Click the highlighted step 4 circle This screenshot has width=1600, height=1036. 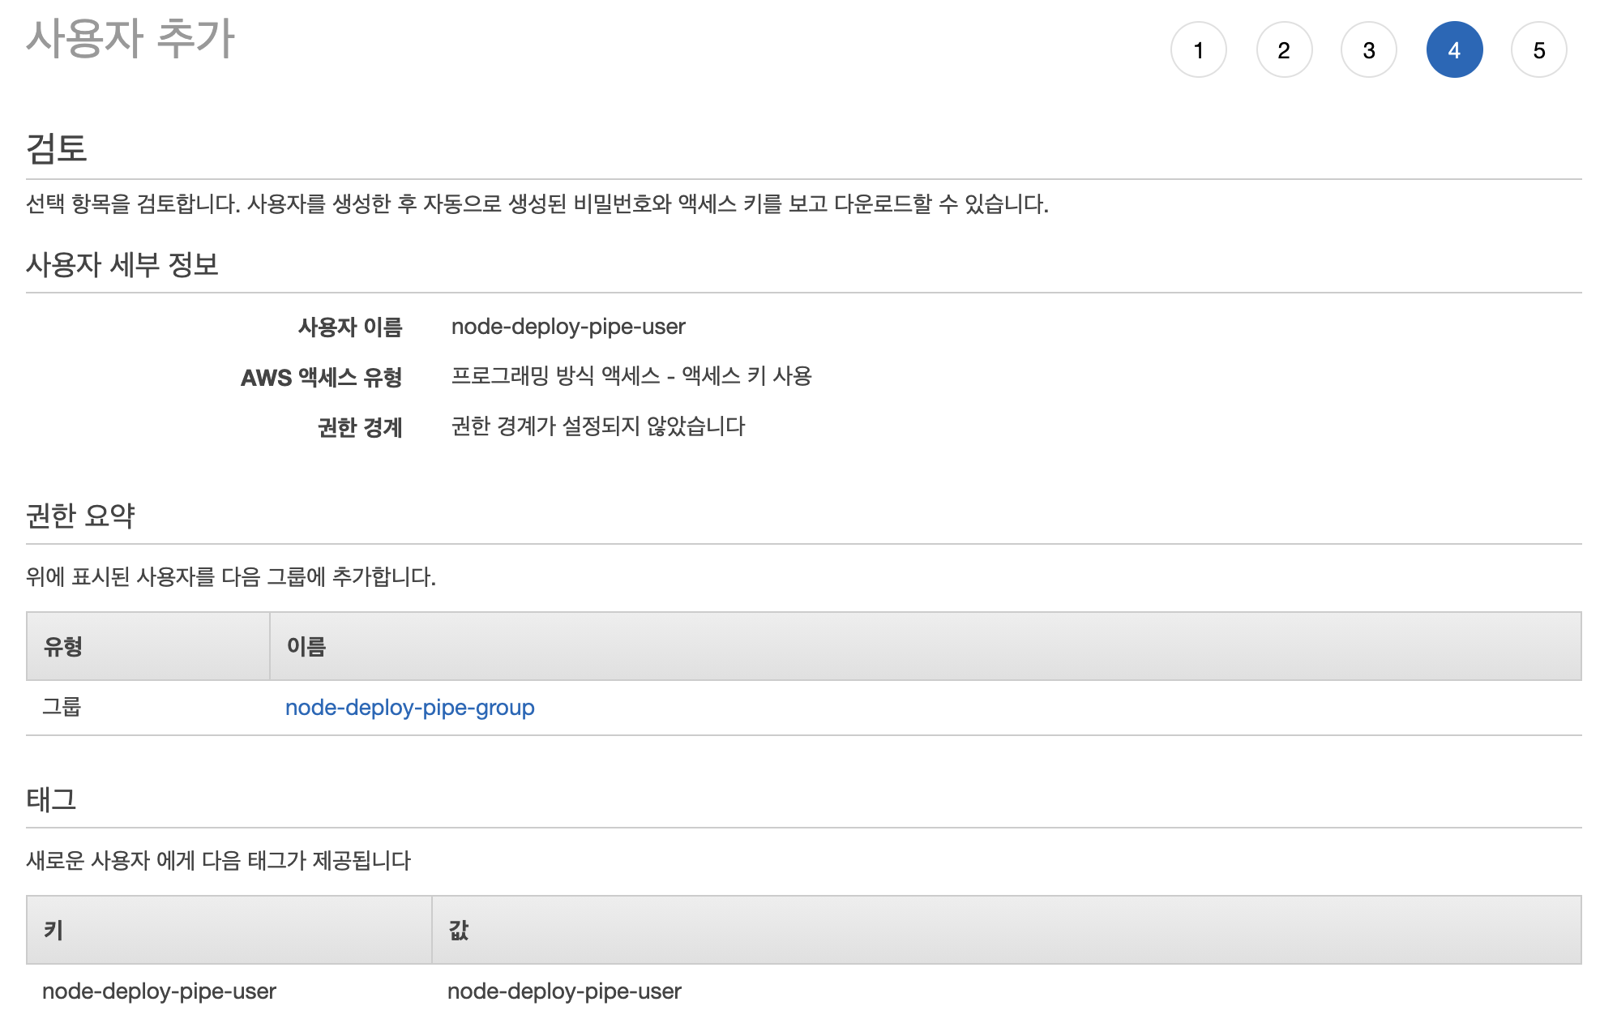(x=1453, y=50)
